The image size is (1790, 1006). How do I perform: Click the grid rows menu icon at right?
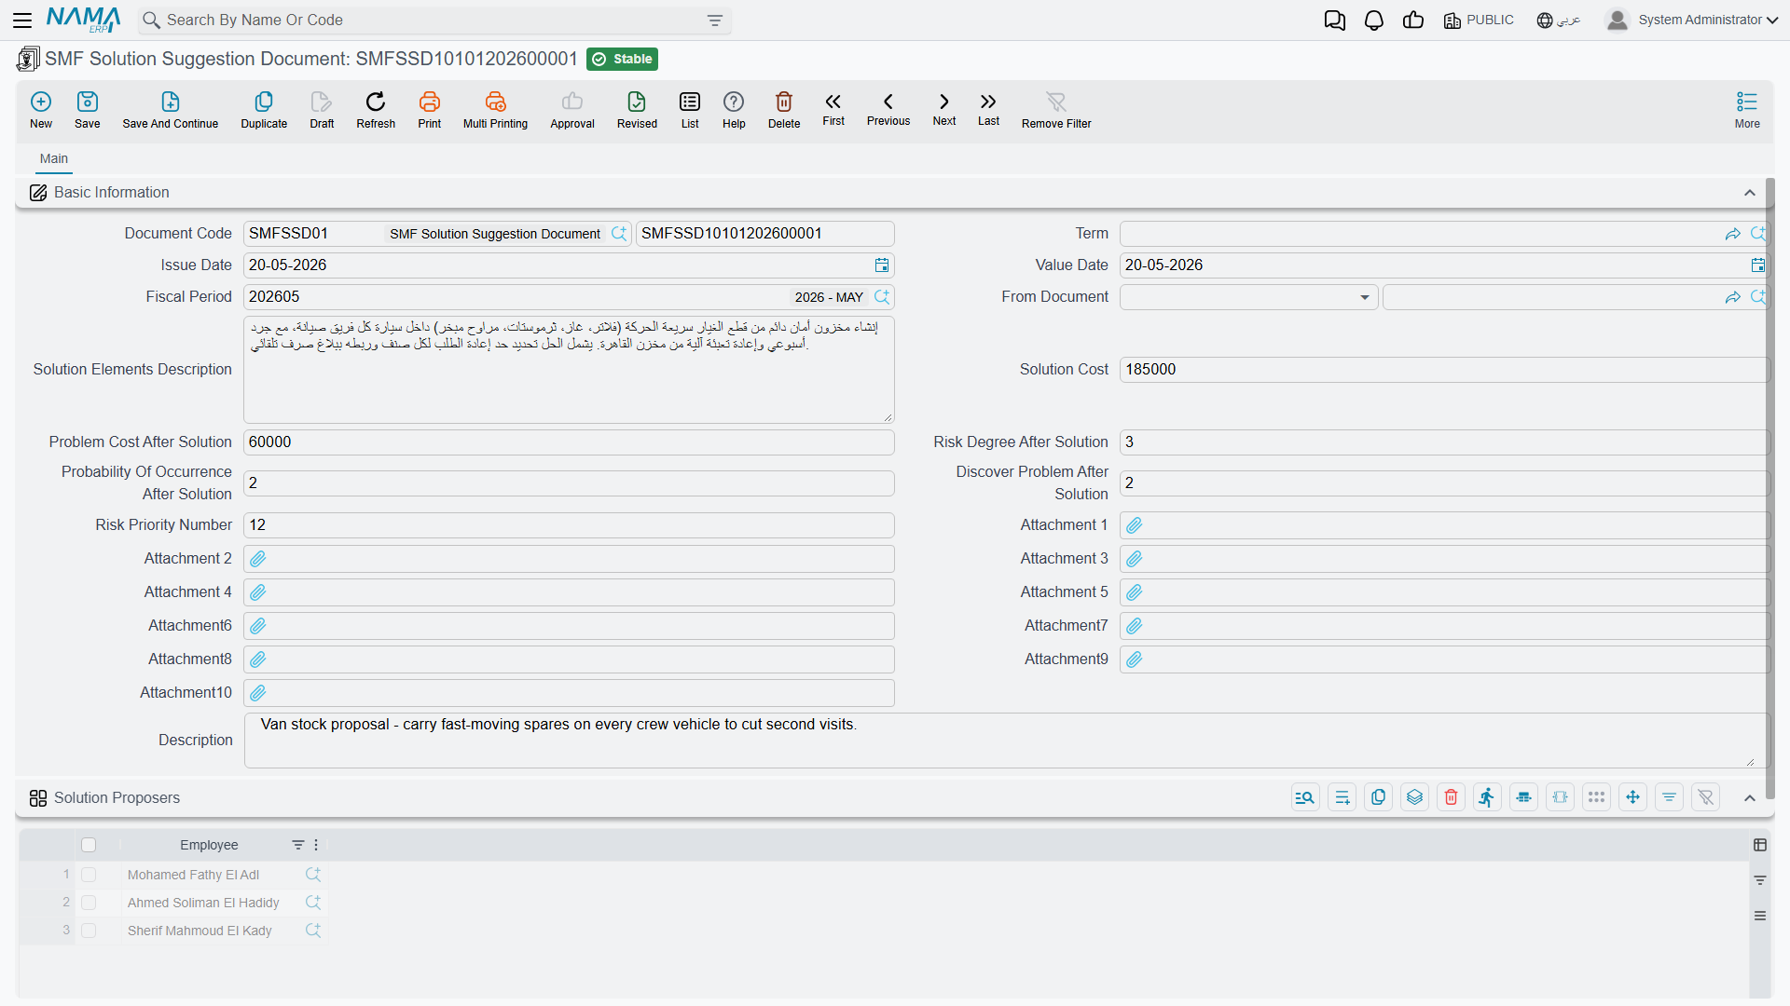pyautogui.click(x=1760, y=916)
